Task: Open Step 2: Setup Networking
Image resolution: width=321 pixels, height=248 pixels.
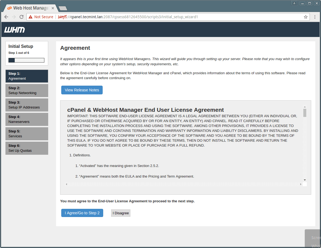Action: 27,91
